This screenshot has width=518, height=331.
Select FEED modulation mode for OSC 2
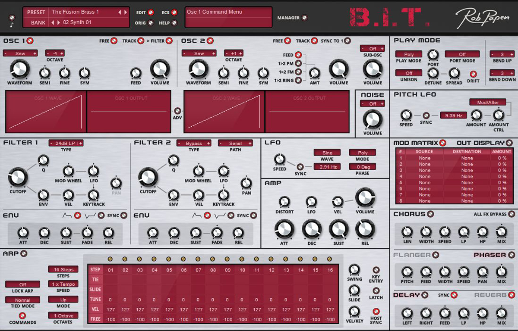point(298,55)
